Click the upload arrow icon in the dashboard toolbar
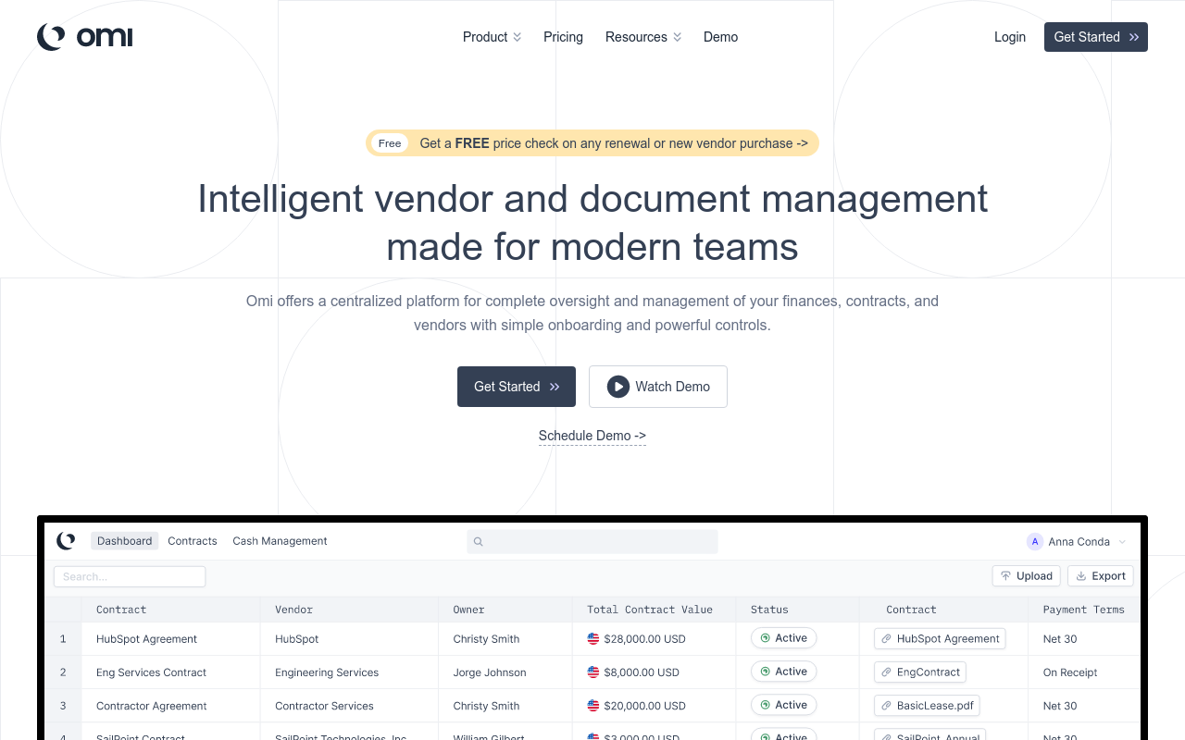 pyautogui.click(x=1005, y=576)
